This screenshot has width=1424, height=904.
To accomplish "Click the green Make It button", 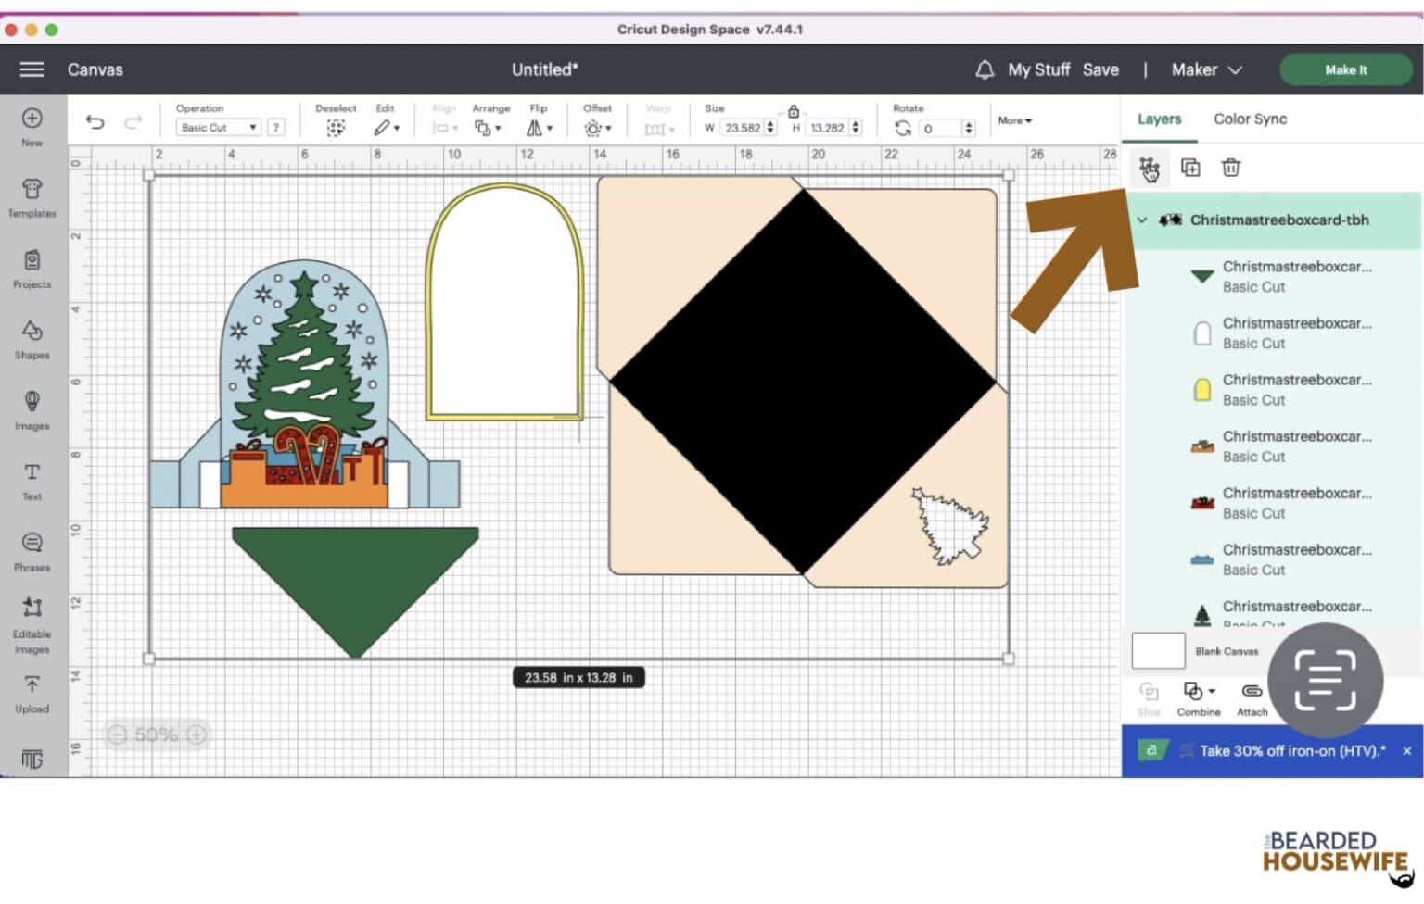I will pyautogui.click(x=1345, y=69).
